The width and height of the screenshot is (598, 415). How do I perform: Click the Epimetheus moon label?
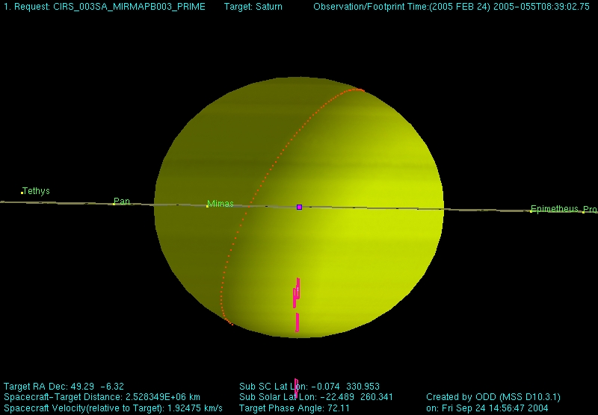(x=554, y=209)
